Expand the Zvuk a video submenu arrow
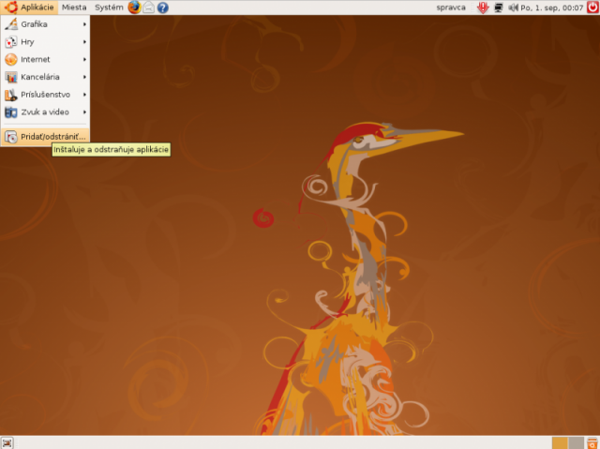 click(84, 112)
